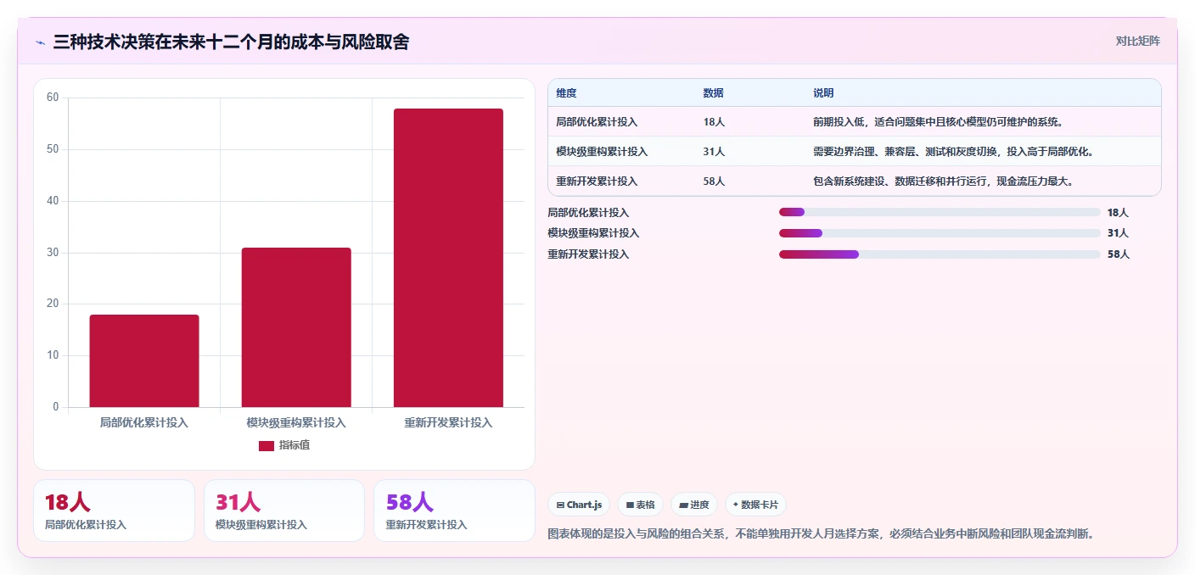This screenshot has width=1195, height=575.
Task: Click the y-axis value 60
Action: [x=53, y=98]
